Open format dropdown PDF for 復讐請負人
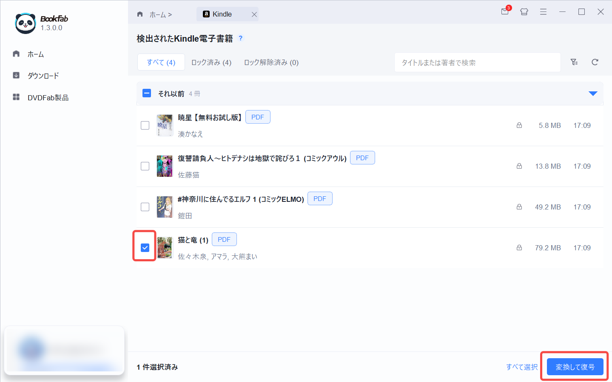The image size is (612, 382). (362, 158)
